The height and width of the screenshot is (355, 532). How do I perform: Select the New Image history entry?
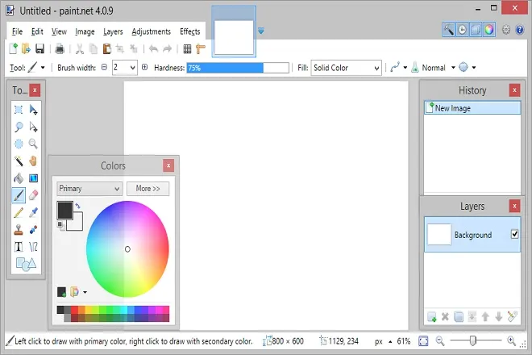point(472,108)
